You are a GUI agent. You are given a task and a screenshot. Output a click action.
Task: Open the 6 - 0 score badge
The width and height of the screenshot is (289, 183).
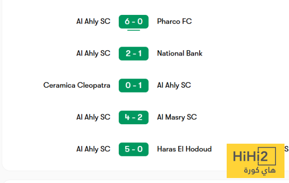tap(134, 21)
